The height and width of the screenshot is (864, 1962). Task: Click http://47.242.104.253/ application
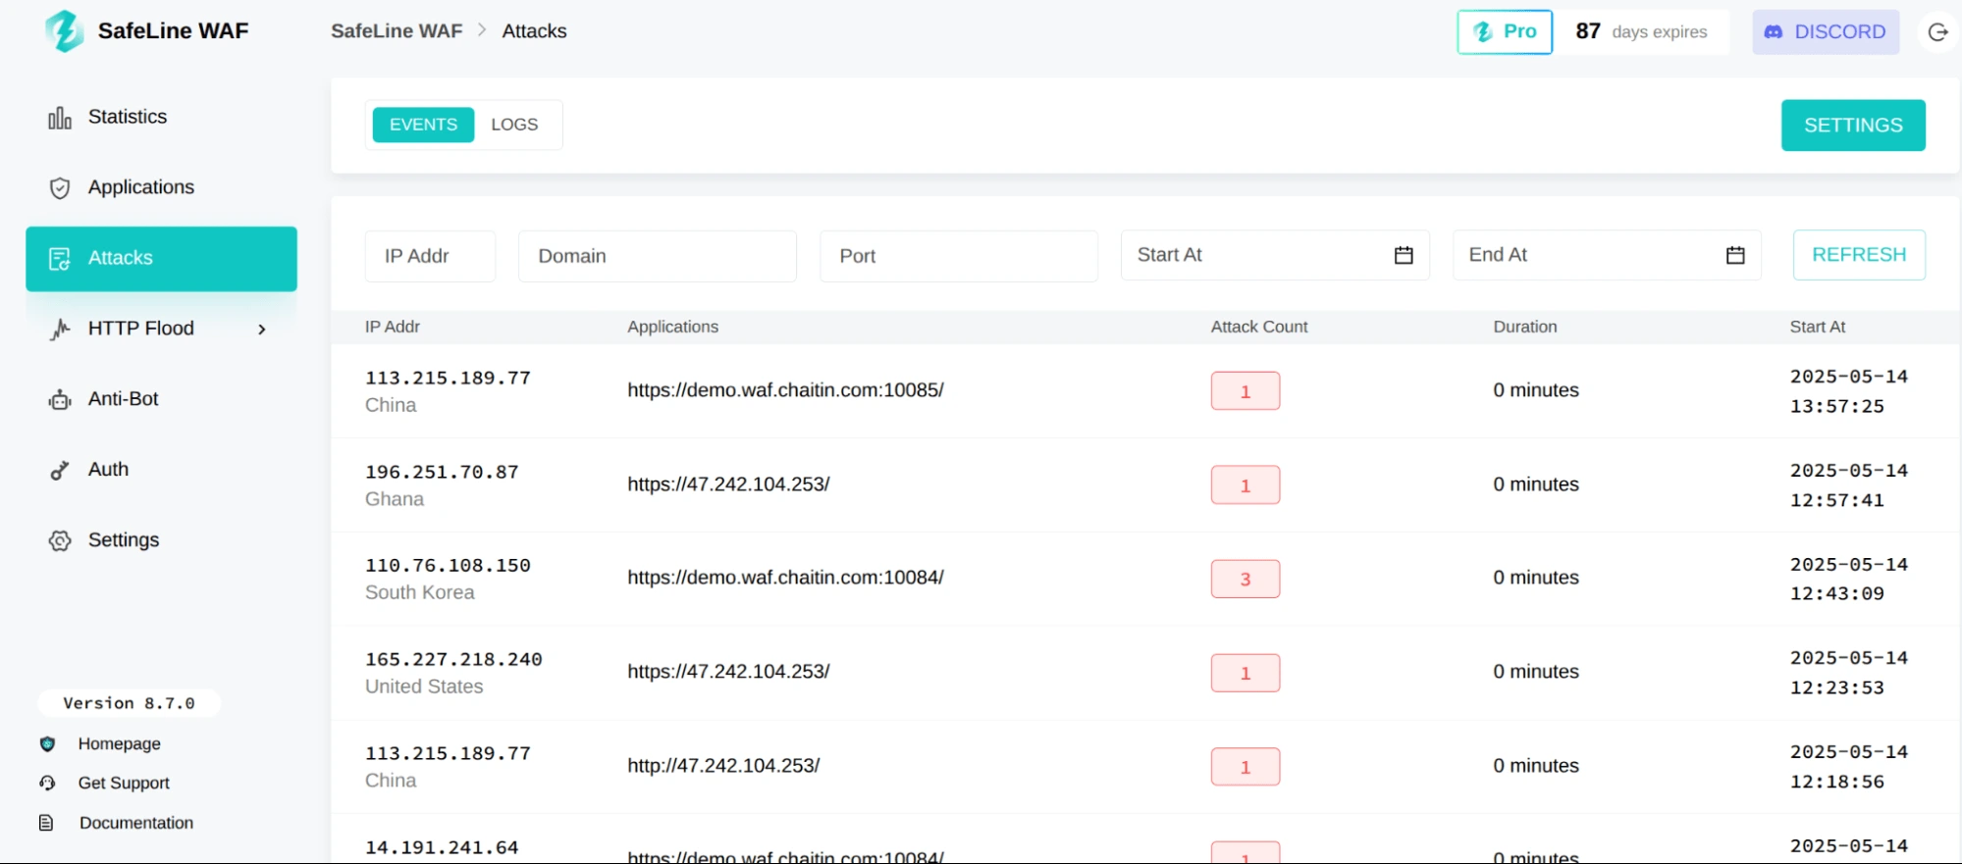pos(723,766)
